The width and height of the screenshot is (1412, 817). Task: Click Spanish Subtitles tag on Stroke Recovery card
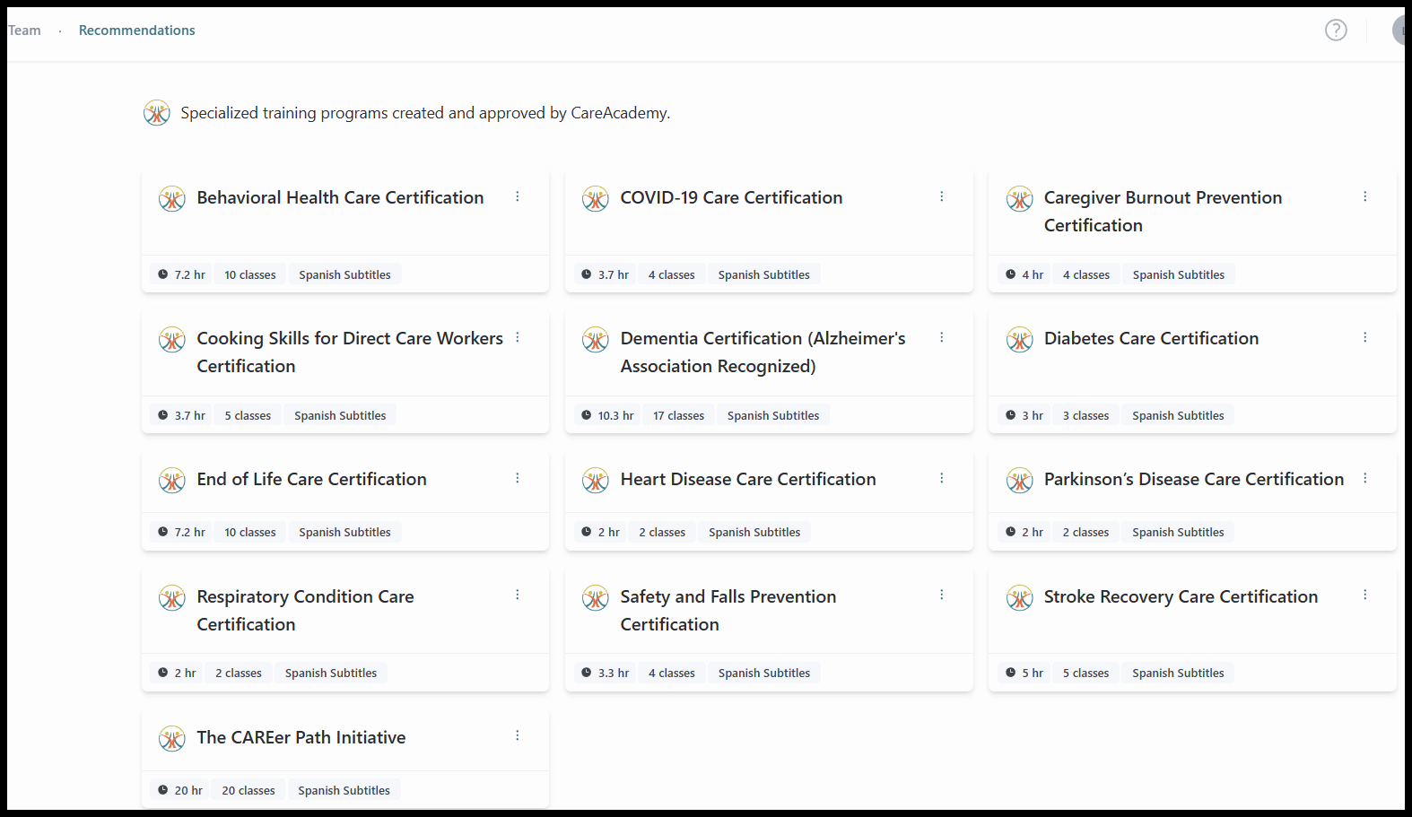coord(1178,673)
